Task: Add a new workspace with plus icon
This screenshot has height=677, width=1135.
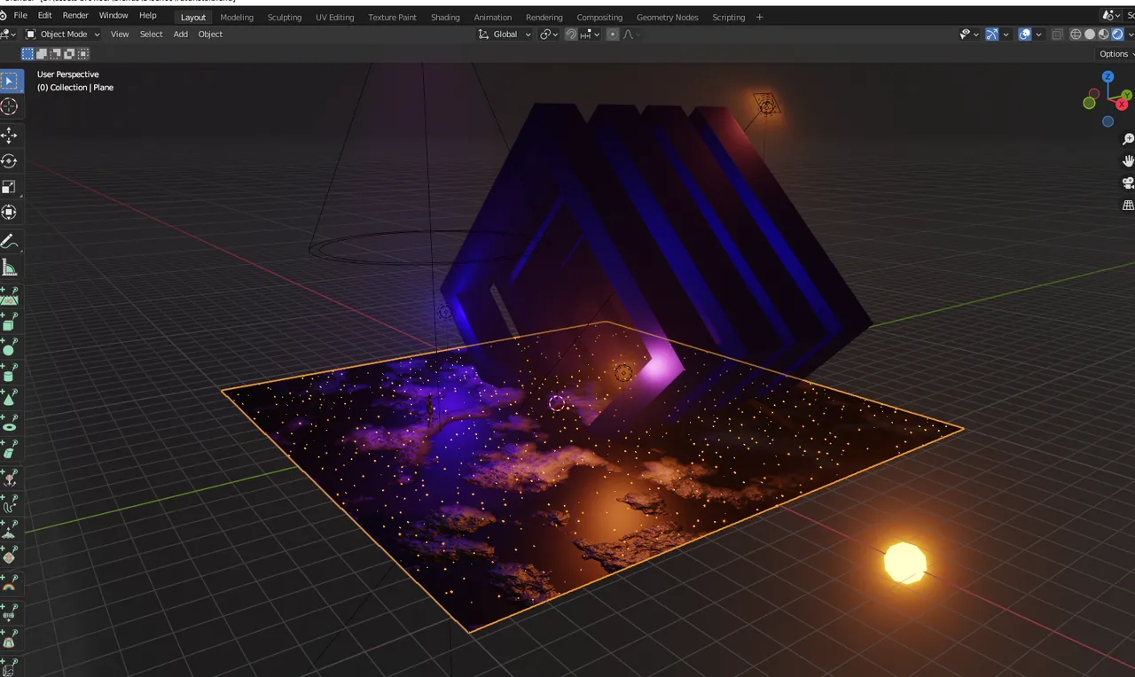Action: pos(759,17)
